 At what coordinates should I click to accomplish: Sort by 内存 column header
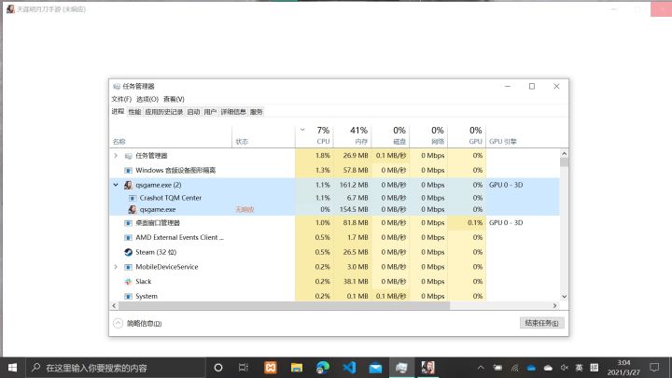click(352, 135)
